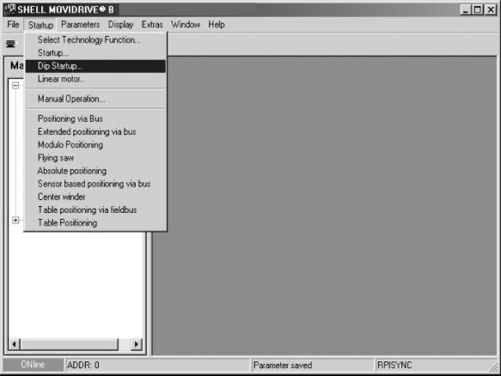The width and height of the screenshot is (501, 376).
Task: Open the File menu
Action: 13,25
